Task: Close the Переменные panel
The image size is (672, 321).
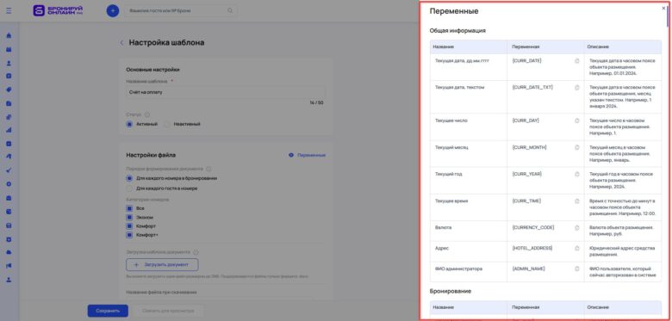Action: [663, 8]
